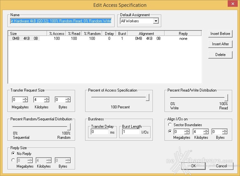Adjust the Align I/Os Kilobytes spinner
Screen dimensions: 240x176
206,131
